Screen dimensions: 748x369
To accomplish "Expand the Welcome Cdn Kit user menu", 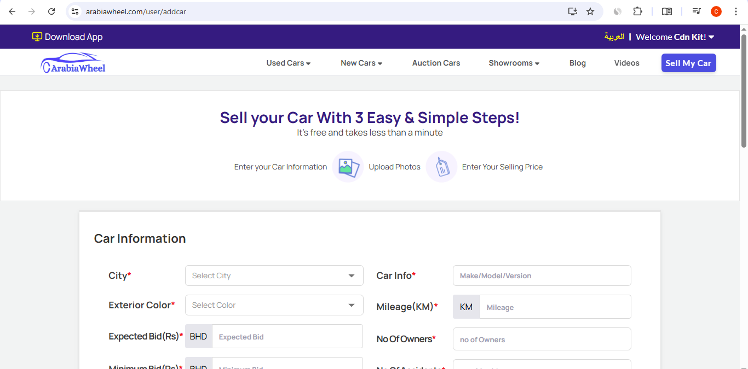I will [x=675, y=37].
